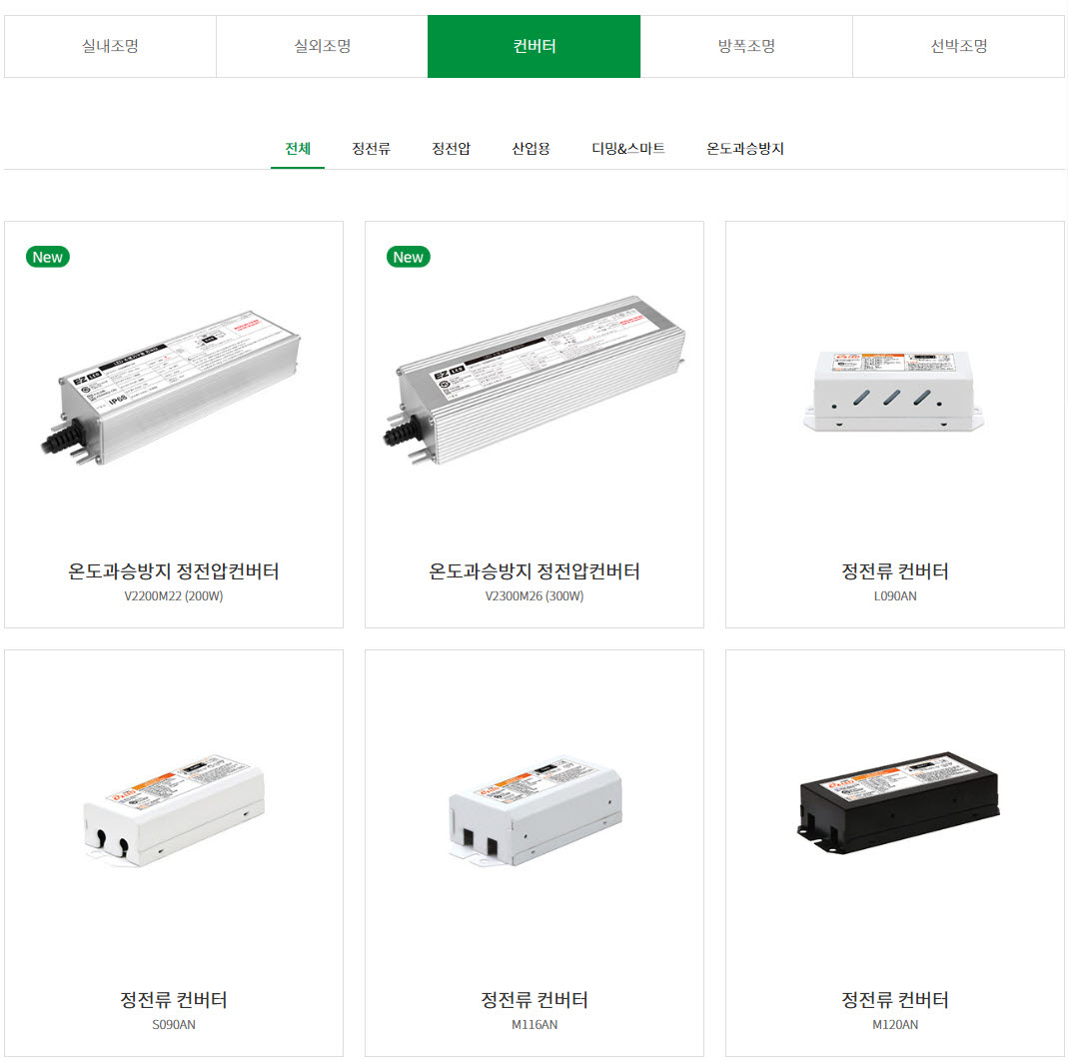Open the V2300M26 (300W) model link
The width and height of the screenshot is (1068, 1062).
point(534,596)
